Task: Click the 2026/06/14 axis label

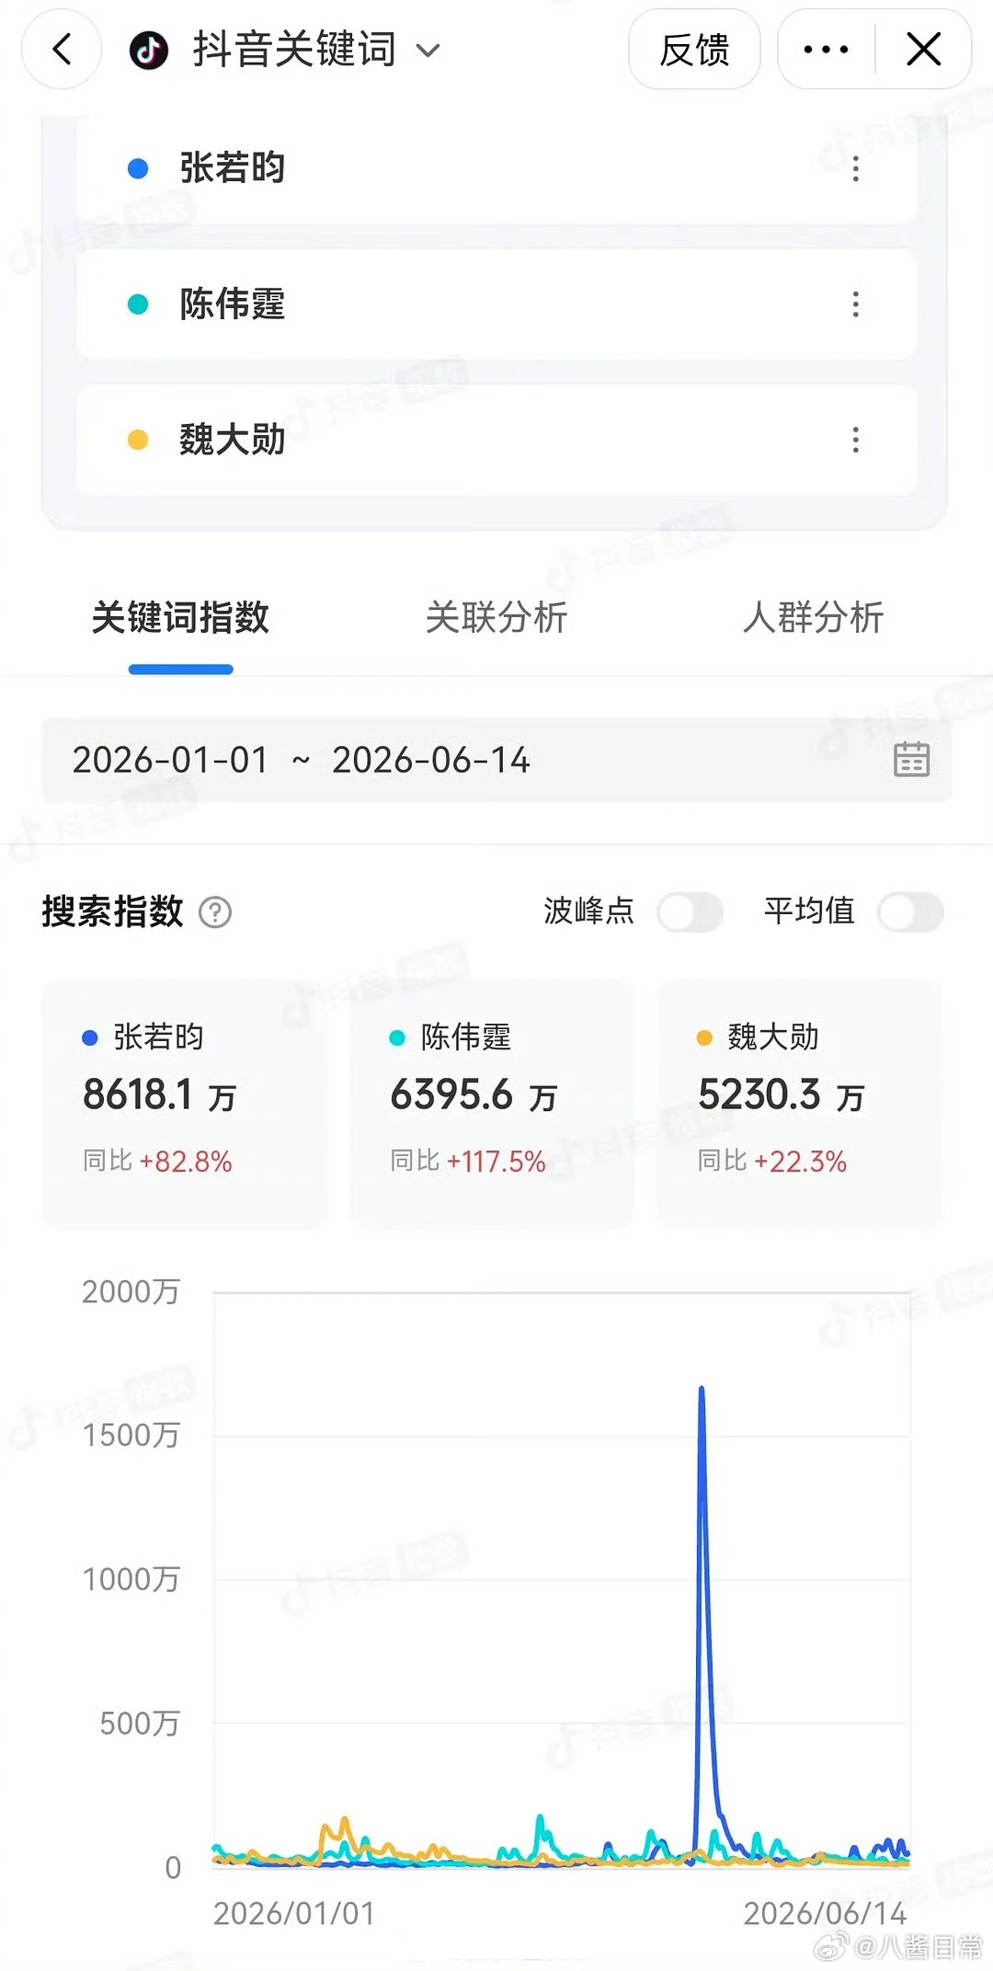Action: 825,1914
